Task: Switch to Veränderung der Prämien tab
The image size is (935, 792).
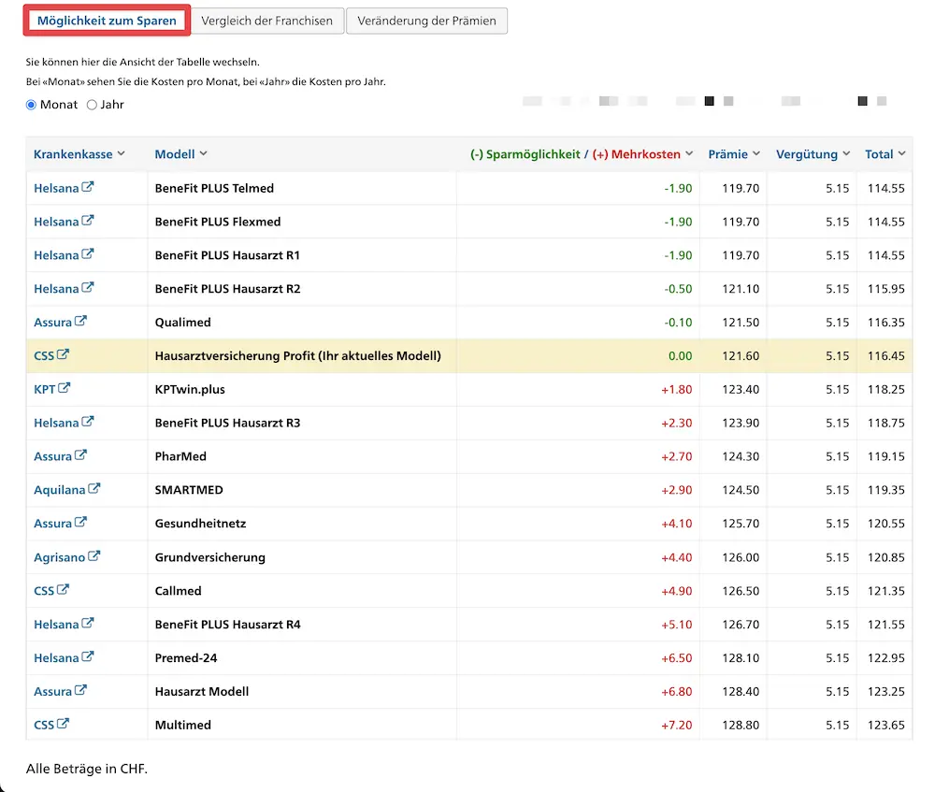Action: (x=427, y=21)
